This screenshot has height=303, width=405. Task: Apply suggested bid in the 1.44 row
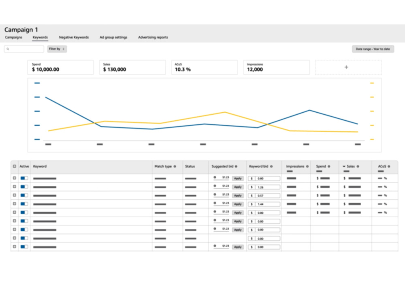click(x=238, y=204)
